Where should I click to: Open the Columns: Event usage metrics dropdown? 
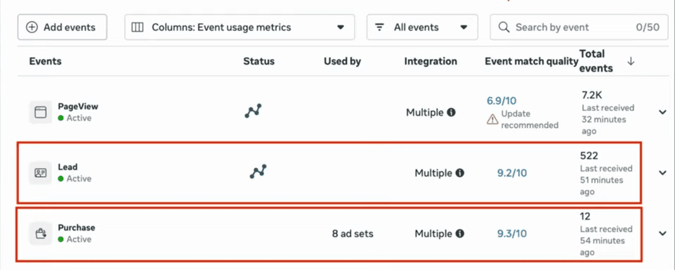tap(240, 27)
